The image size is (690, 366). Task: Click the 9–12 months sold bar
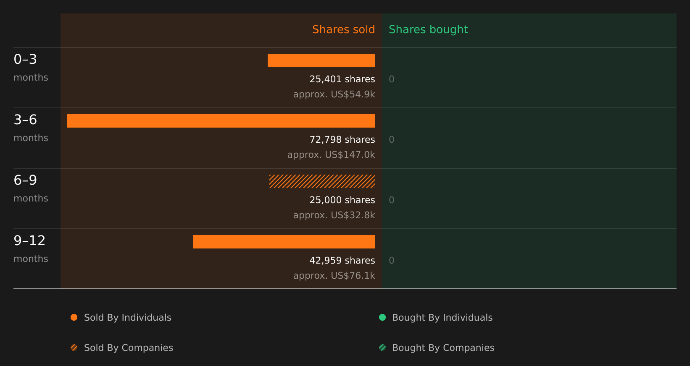284,242
